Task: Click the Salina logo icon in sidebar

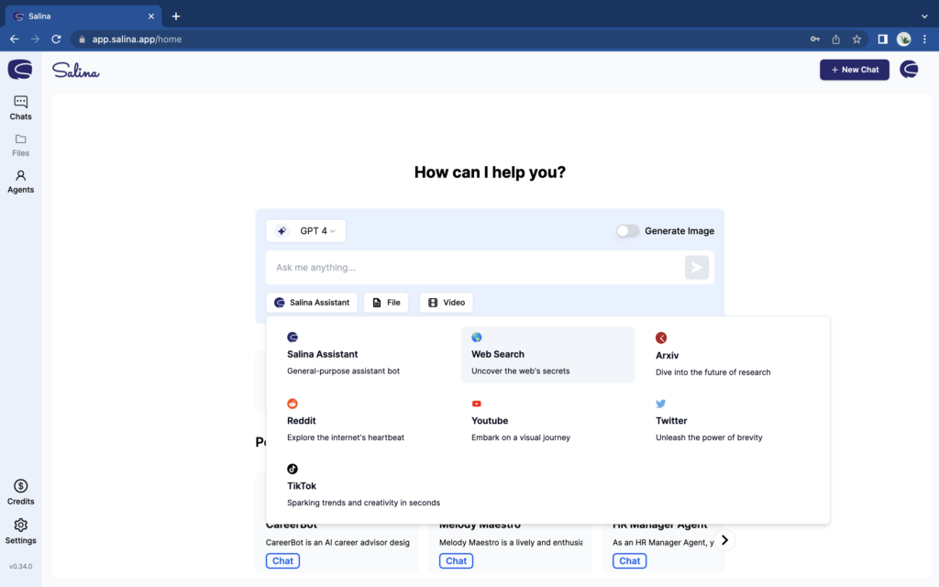Action: click(x=20, y=70)
